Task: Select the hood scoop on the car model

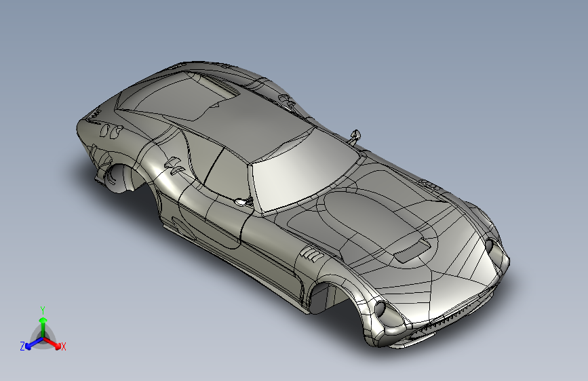Action: click(x=412, y=250)
